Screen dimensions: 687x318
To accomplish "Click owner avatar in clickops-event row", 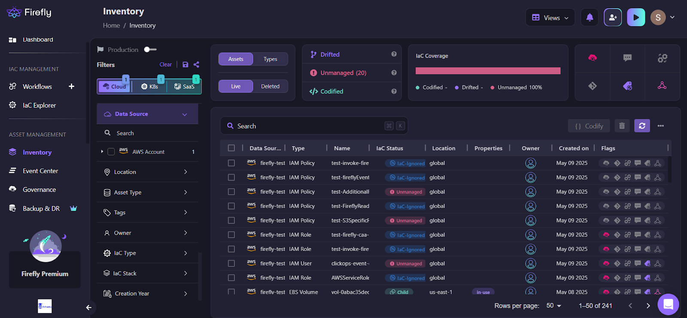I will pyautogui.click(x=531, y=263).
